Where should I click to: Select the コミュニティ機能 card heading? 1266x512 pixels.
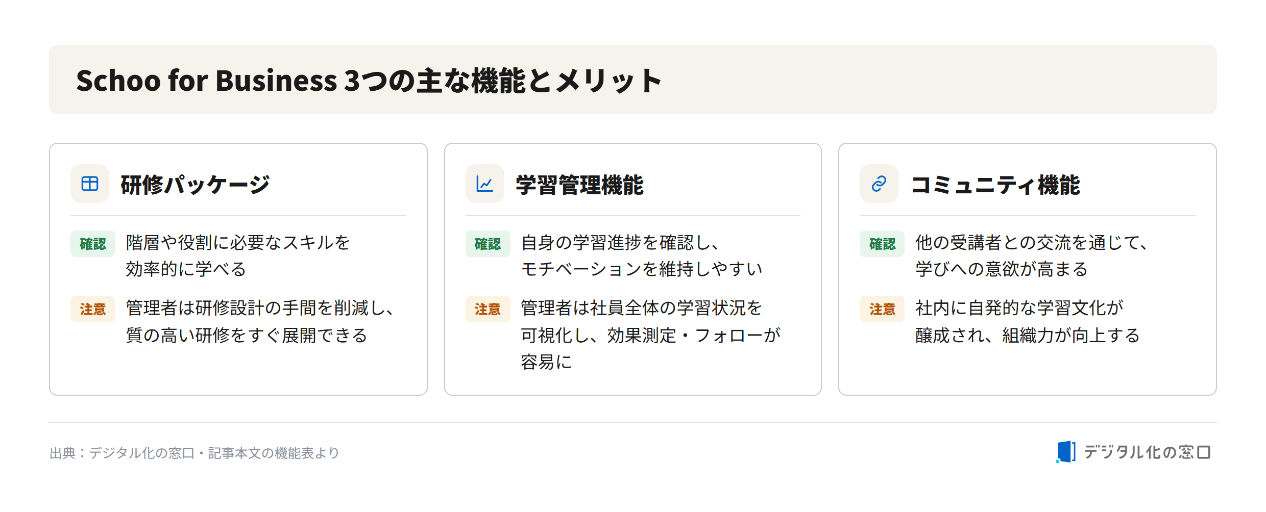[x=995, y=185]
